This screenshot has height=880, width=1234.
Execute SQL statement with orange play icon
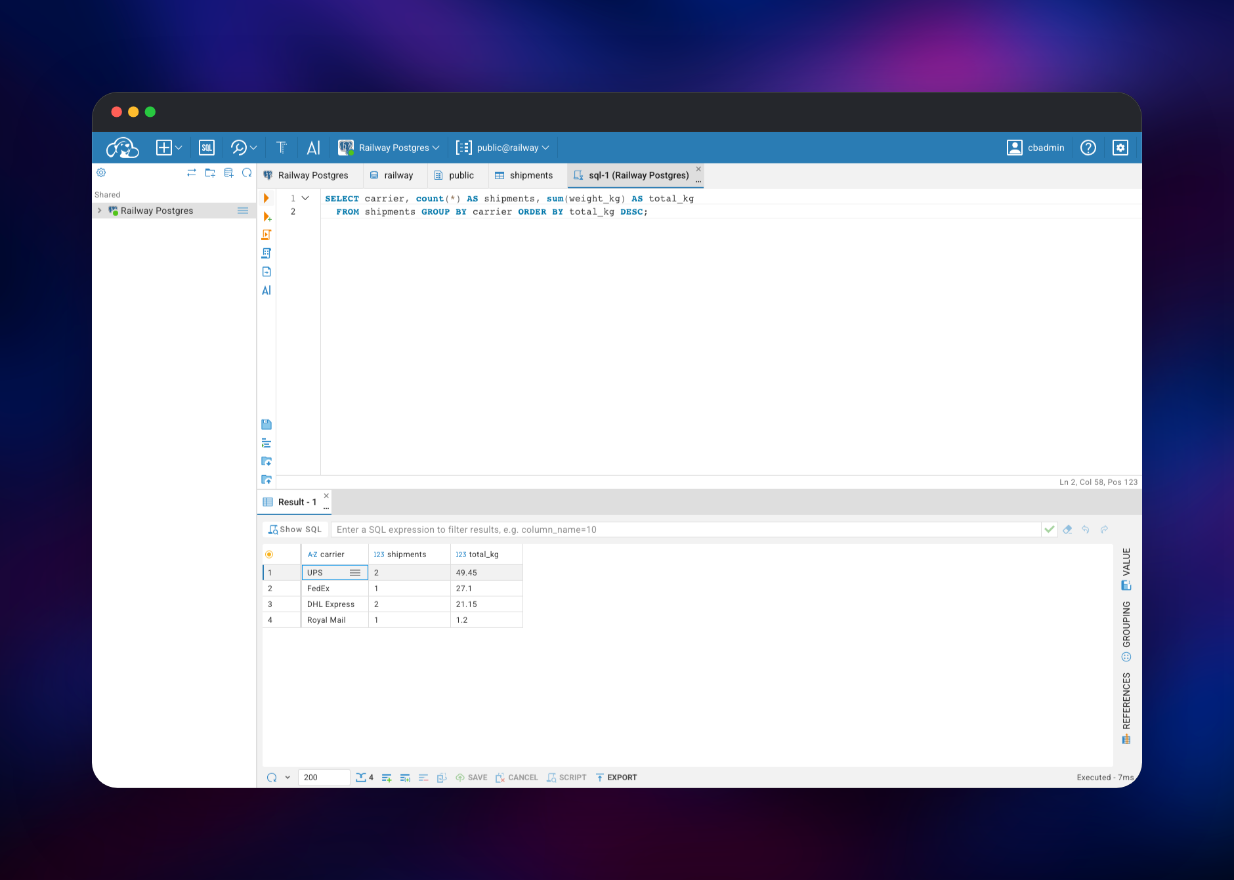[266, 198]
